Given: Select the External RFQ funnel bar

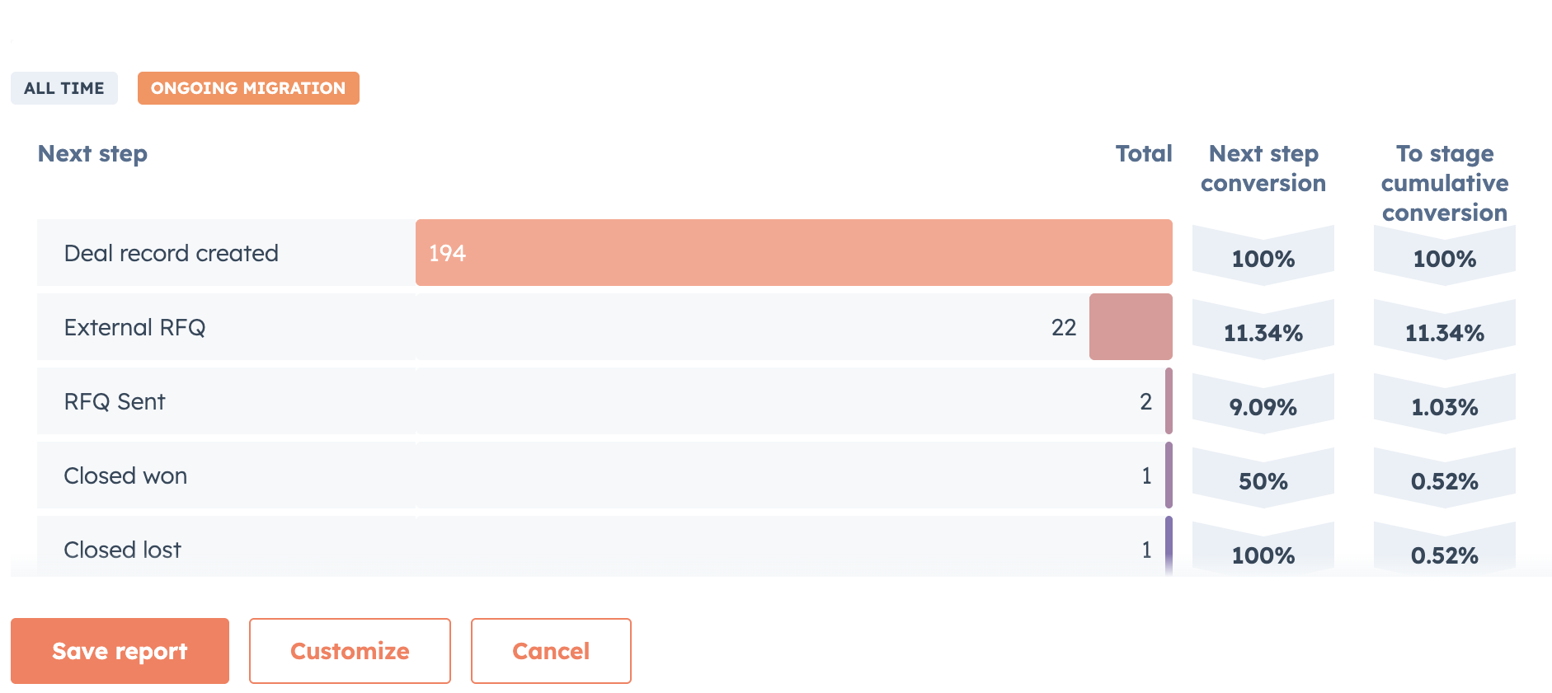Looking at the screenshot, I should [x=1131, y=327].
